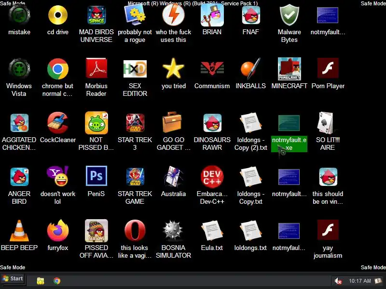Select the 'Malware Bytes' green shield icon
386x289 pixels.
289,15
